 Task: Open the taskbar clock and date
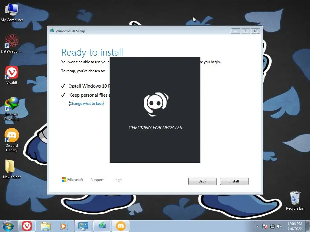[295, 226]
